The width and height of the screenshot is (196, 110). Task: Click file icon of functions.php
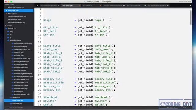point(11,104)
